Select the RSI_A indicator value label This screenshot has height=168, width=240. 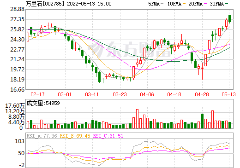point(42,136)
